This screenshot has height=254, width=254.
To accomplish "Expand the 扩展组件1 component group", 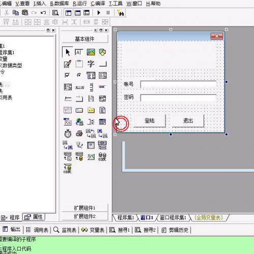I will tap(85, 208).
